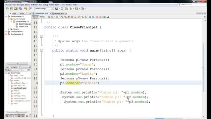Click the Toggle Rectangular Selection editor icon
The width and height of the screenshot is (211, 119).
pos(75,17)
